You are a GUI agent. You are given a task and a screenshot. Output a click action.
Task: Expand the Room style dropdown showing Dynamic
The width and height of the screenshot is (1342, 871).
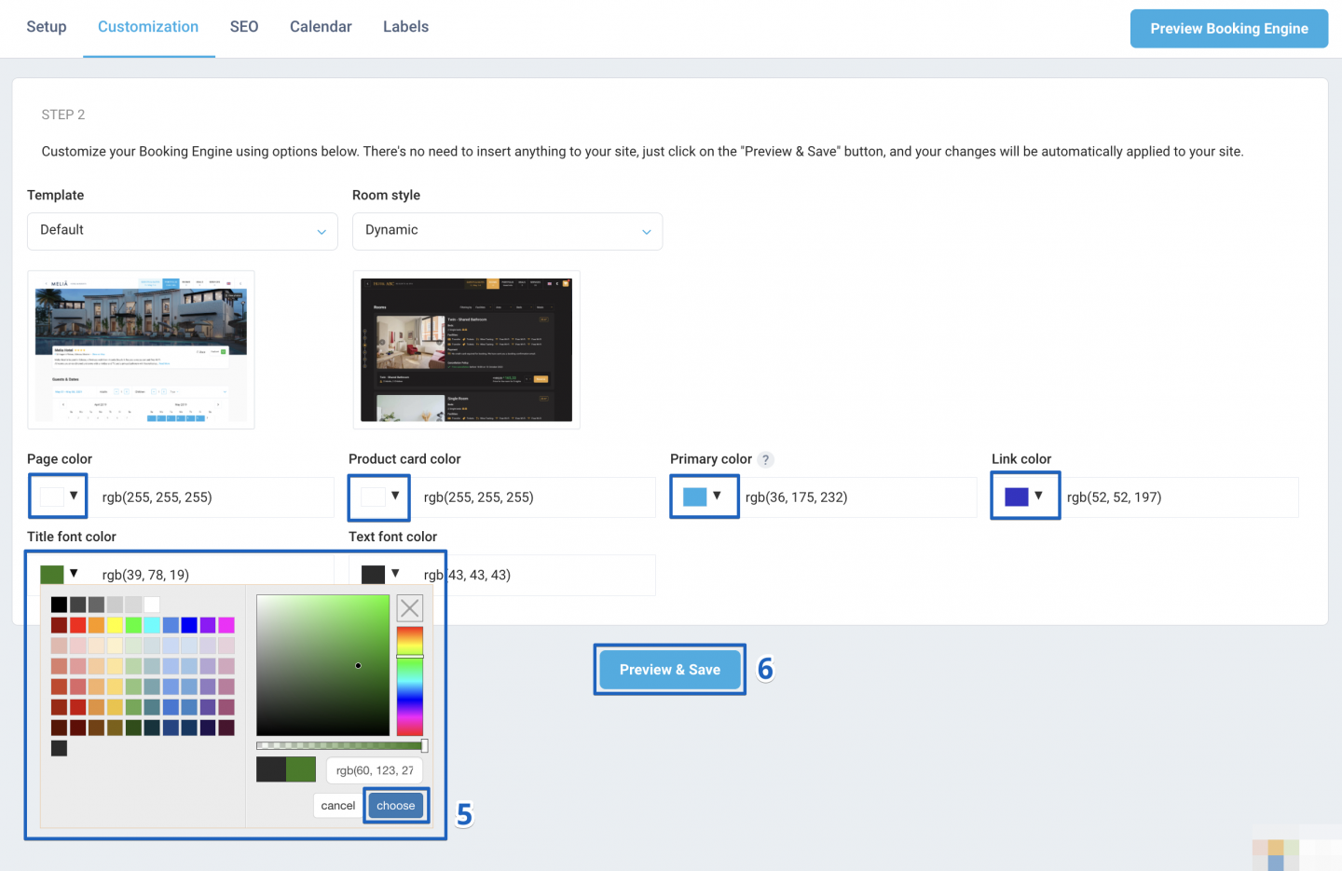tap(507, 231)
